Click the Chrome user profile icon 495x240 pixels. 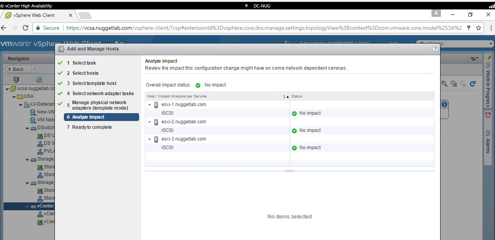click(436, 13)
